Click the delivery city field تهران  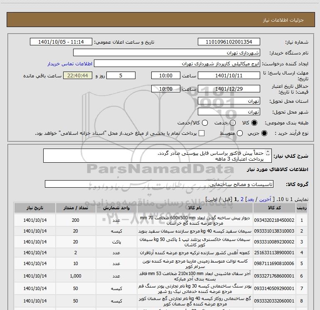click(229, 112)
